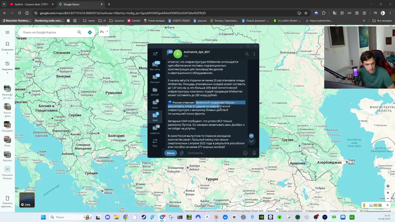Open the map terms link Условия использования

[291, 211]
